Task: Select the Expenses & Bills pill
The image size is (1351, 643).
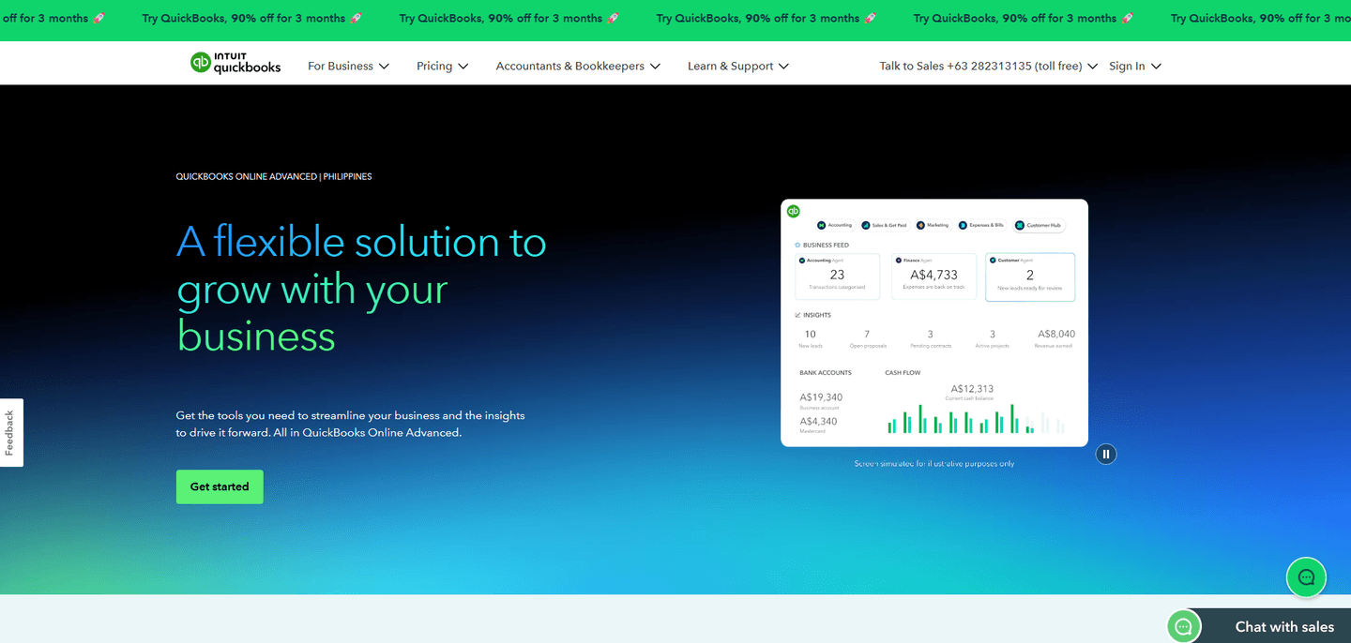Action: point(981,225)
